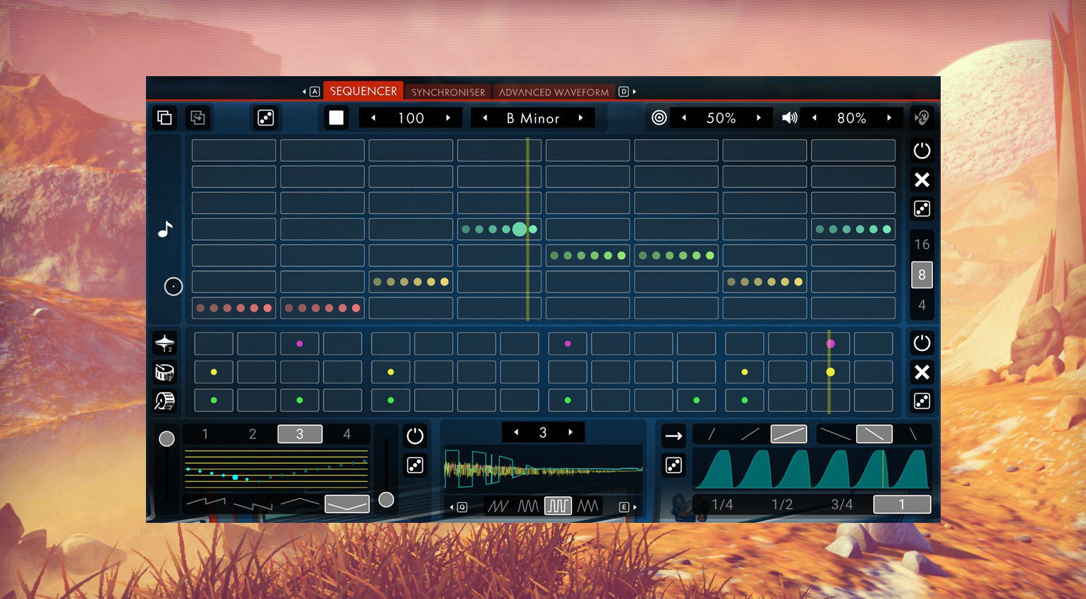1086x599 pixels.
Task: Select the hi-hat cymbal drum icon
Action: point(164,343)
